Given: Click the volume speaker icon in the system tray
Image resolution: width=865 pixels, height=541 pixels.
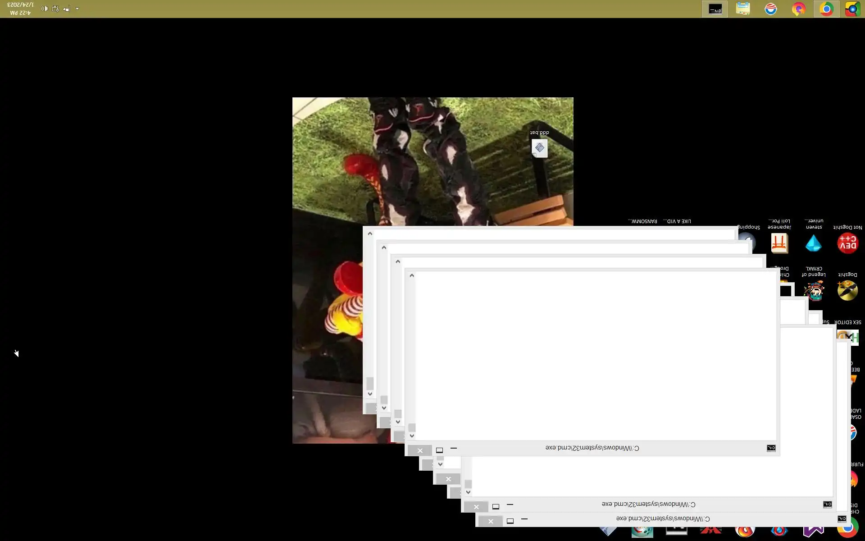Looking at the screenshot, I should [45, 9].
